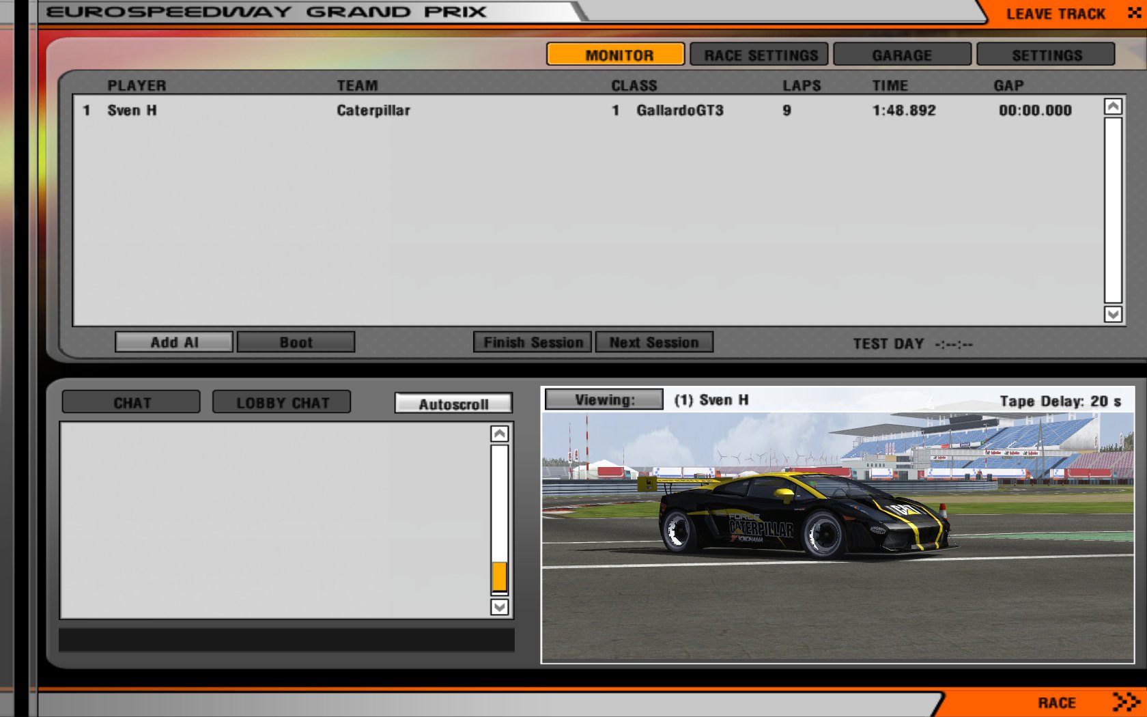Advance with Next Session button
This screenshot has width=1147, height=717.
[x=654, y=342]
